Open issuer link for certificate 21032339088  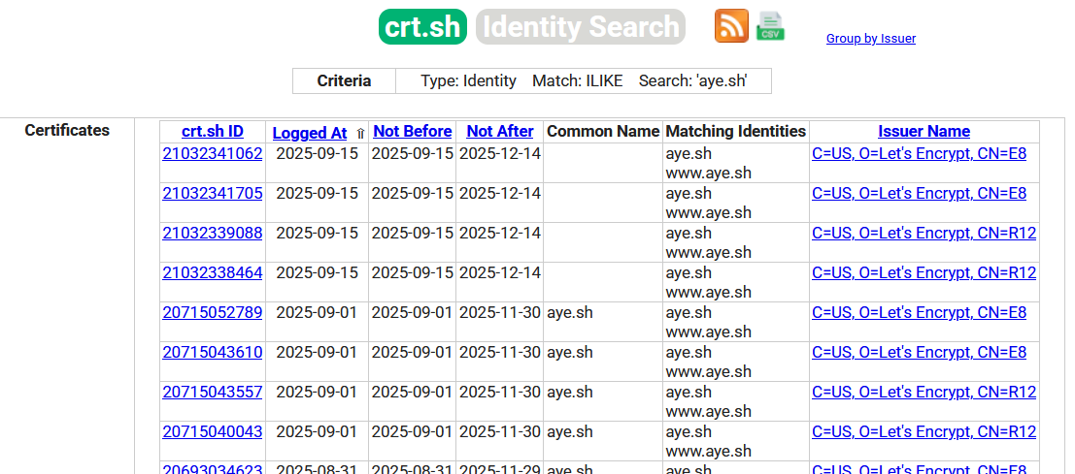tap(924, 234)
